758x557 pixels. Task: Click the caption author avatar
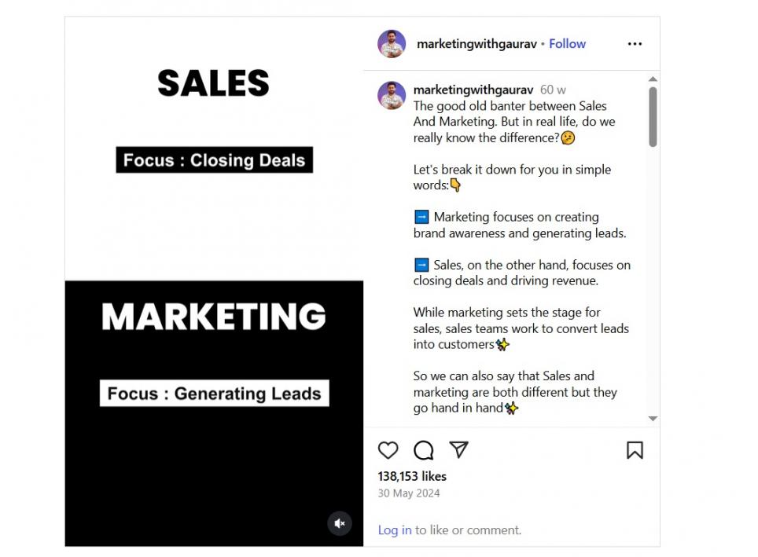392,95
